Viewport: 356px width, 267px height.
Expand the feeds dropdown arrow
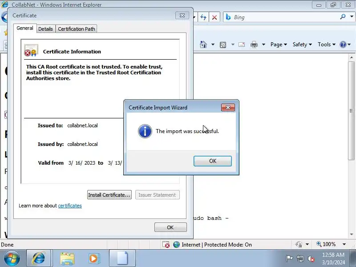[233, 44]
